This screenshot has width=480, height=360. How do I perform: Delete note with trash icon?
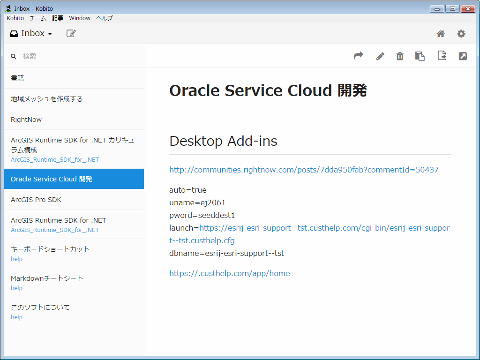(400, 56)
